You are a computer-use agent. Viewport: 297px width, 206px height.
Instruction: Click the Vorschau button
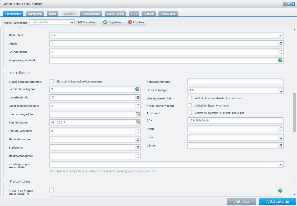(86, 22)
